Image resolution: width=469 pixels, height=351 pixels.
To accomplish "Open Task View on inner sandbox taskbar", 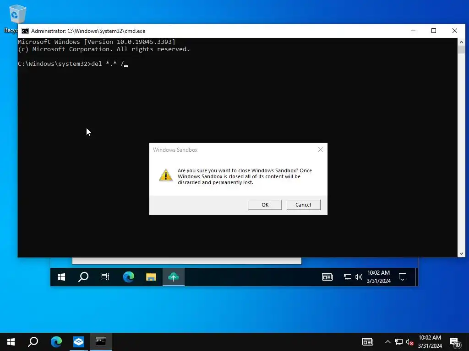I will [105, 277].
